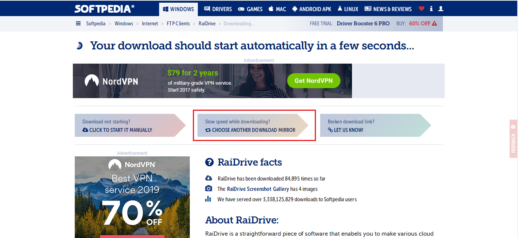
Task: Switch to the Games section
Action: pyautogui.click(x=250, y=9)
